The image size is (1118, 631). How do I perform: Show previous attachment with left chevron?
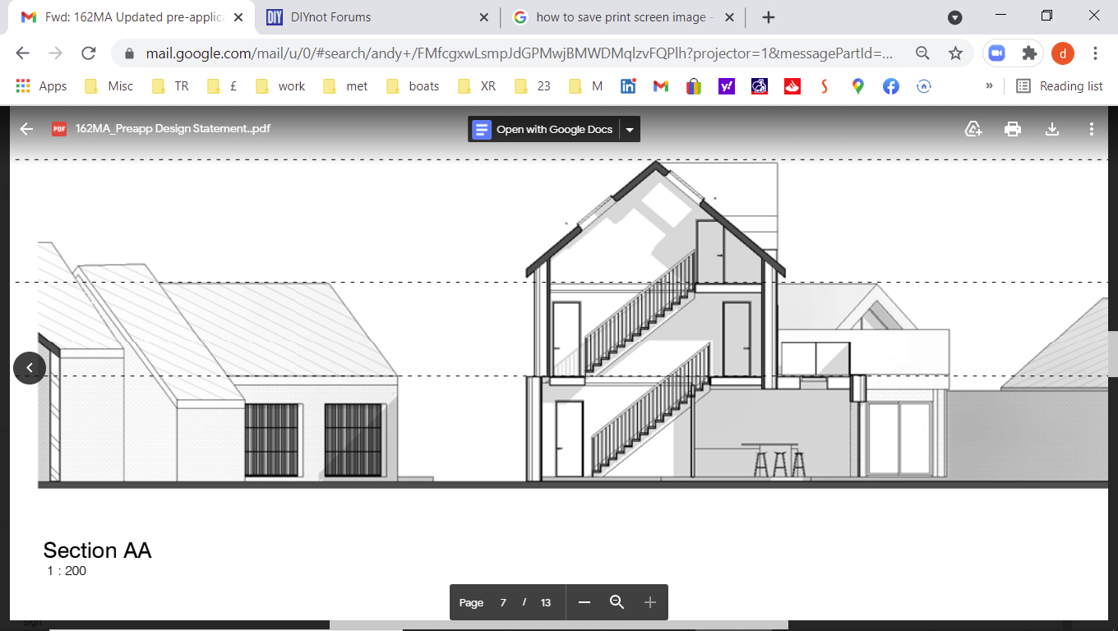tap(30, 367)
